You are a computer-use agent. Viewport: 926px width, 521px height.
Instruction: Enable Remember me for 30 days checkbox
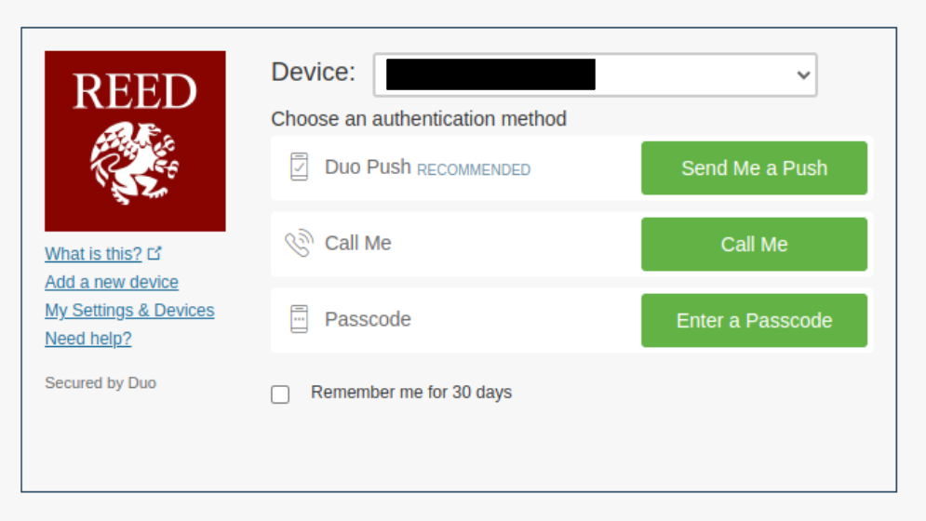[x=280, y=394]
